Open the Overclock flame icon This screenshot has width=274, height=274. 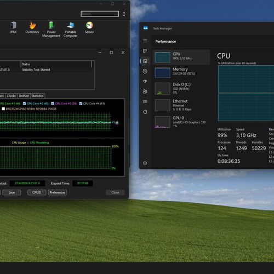click(32, 25)
